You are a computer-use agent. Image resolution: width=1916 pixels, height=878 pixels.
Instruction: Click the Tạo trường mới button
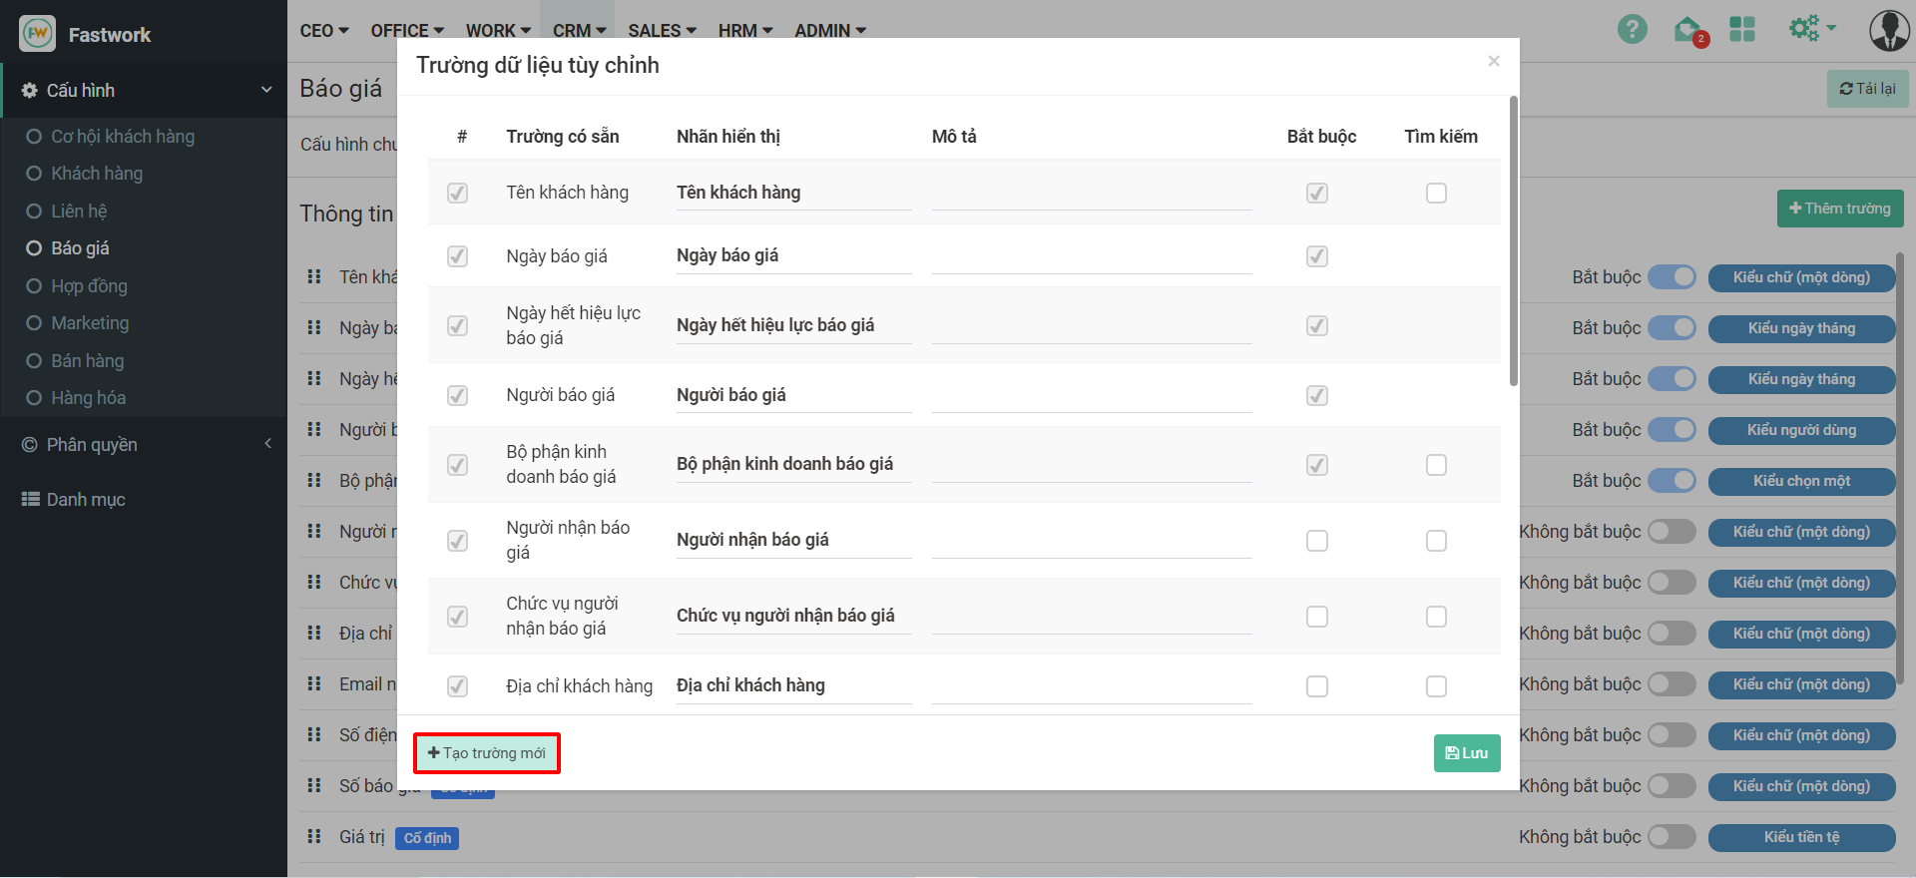pyautogui.click(x=487, y=753)
